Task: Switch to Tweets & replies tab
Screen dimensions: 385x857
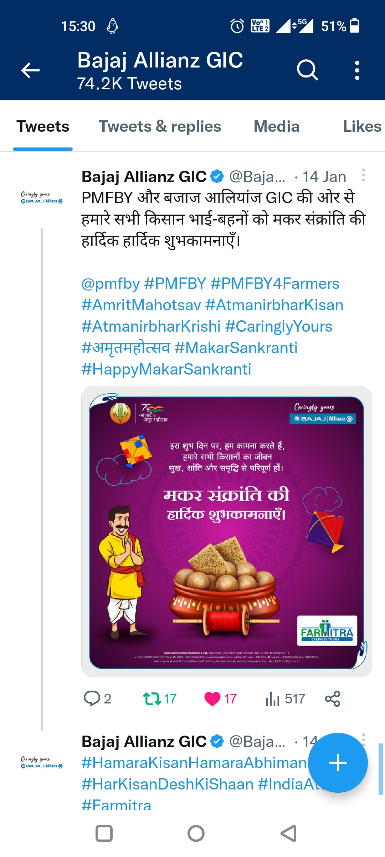Action: [160, 126]
